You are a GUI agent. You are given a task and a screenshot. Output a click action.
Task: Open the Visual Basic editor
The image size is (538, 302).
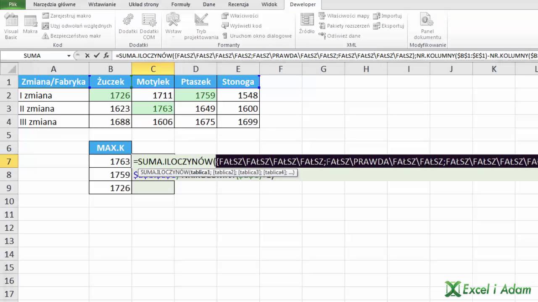tap(11, 26)
